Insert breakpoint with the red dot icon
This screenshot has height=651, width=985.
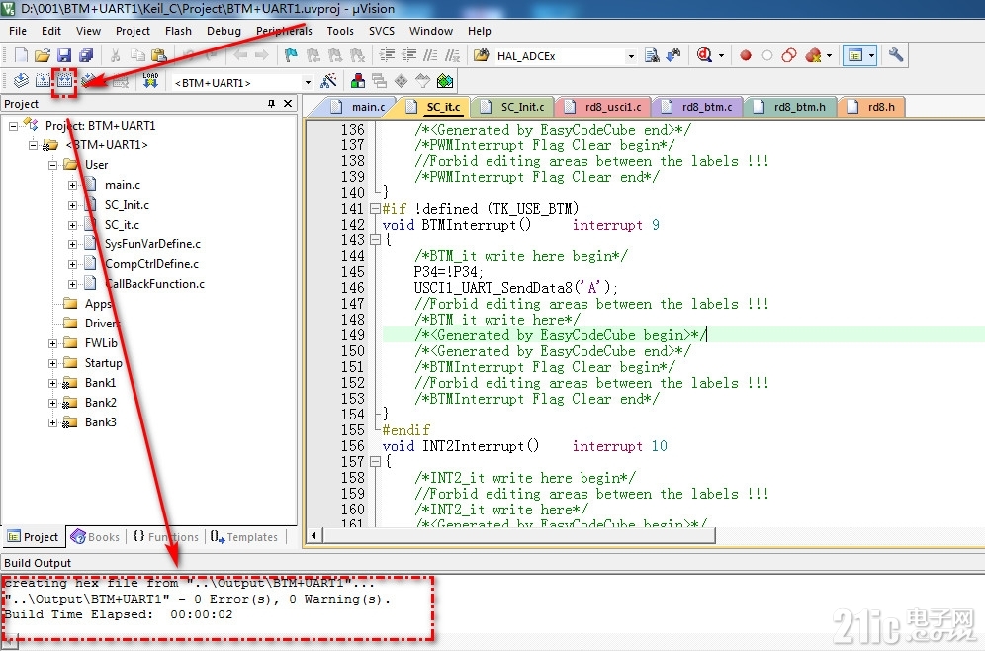[x=746, y=55]
